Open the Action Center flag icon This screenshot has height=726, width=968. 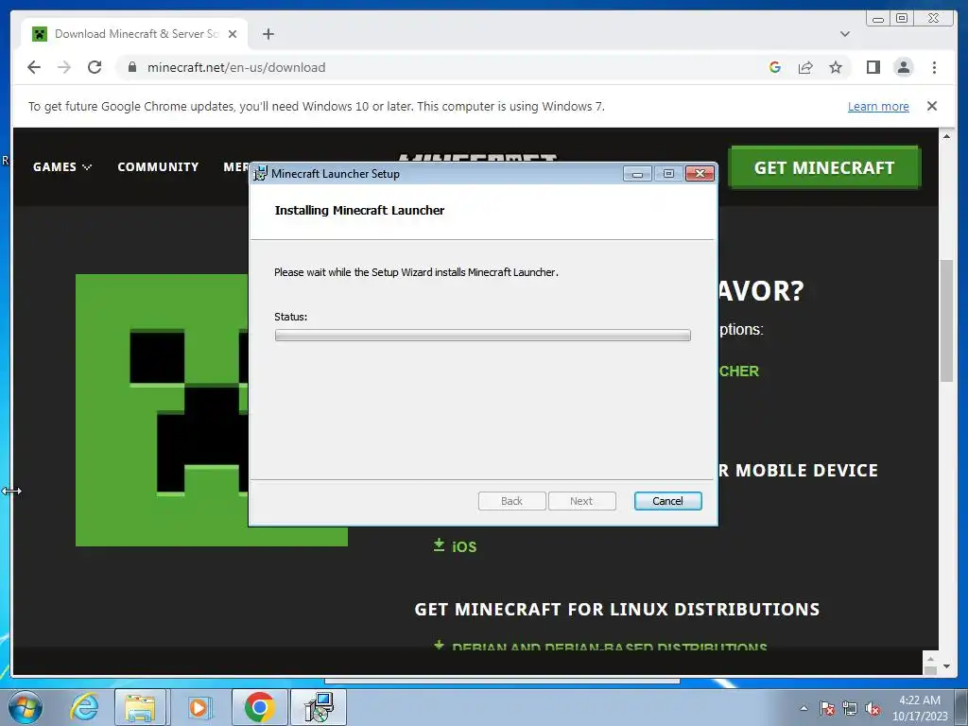point(826,708)
